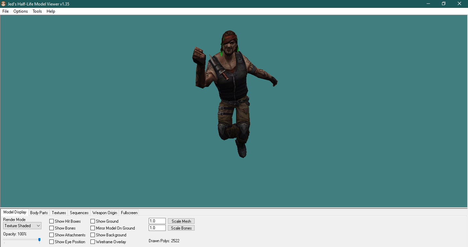
Task: Enable Show Background checkbox
Action: pyautogui.click(x=93, y=235)
